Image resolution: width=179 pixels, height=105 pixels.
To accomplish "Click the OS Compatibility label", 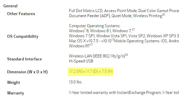I will 23,37.
